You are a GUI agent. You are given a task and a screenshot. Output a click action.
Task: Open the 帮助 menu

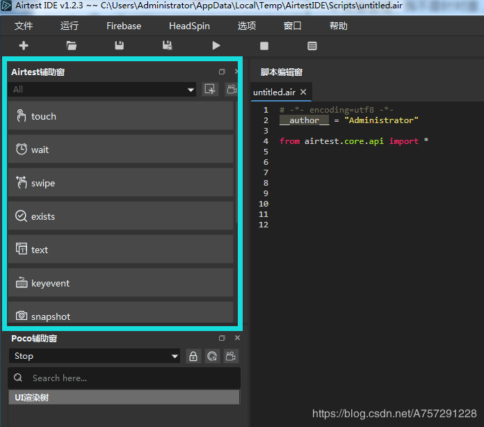point(338,26)
